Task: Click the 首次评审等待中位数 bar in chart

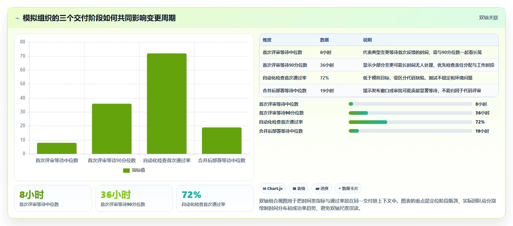Action: tap(57, 148)
